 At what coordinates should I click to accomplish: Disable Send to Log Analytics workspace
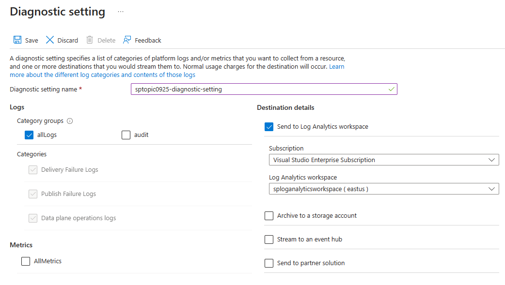click(x=269, y=126)
